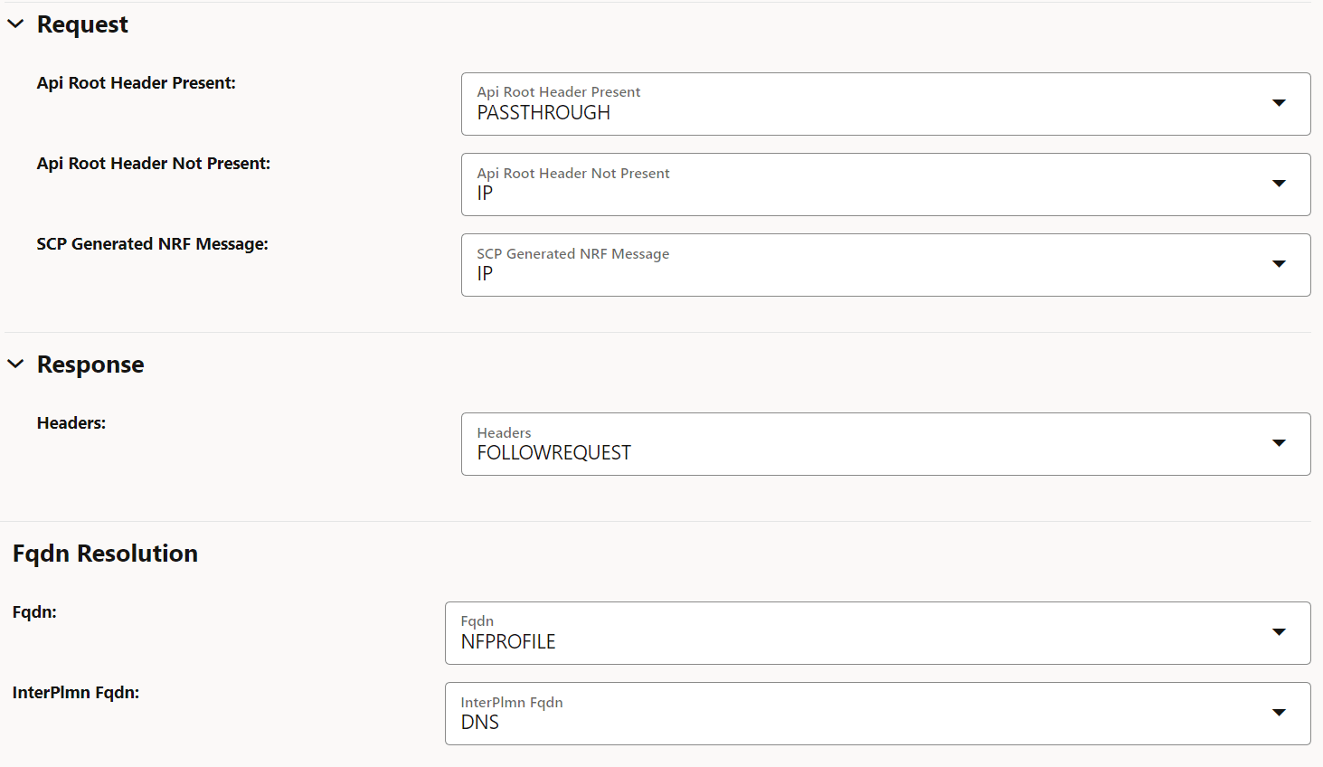Click the SCP Generated NRF Message dropdown arrow icon
Screen dimensions: 1323x767
pyautogui.click(x=1279, y=264)
